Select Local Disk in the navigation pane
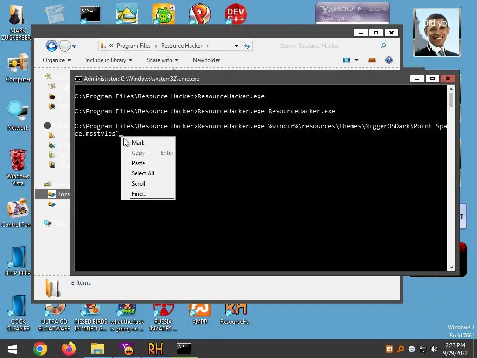477x358 pixels. (x=52, y=194)
